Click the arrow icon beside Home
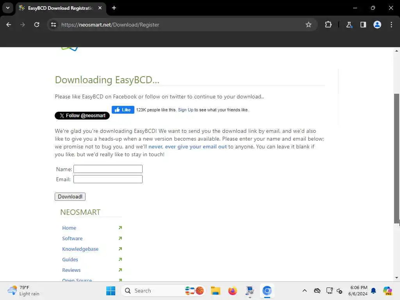Viewport: 400px width, 300px height. click(x=120, y=228)
